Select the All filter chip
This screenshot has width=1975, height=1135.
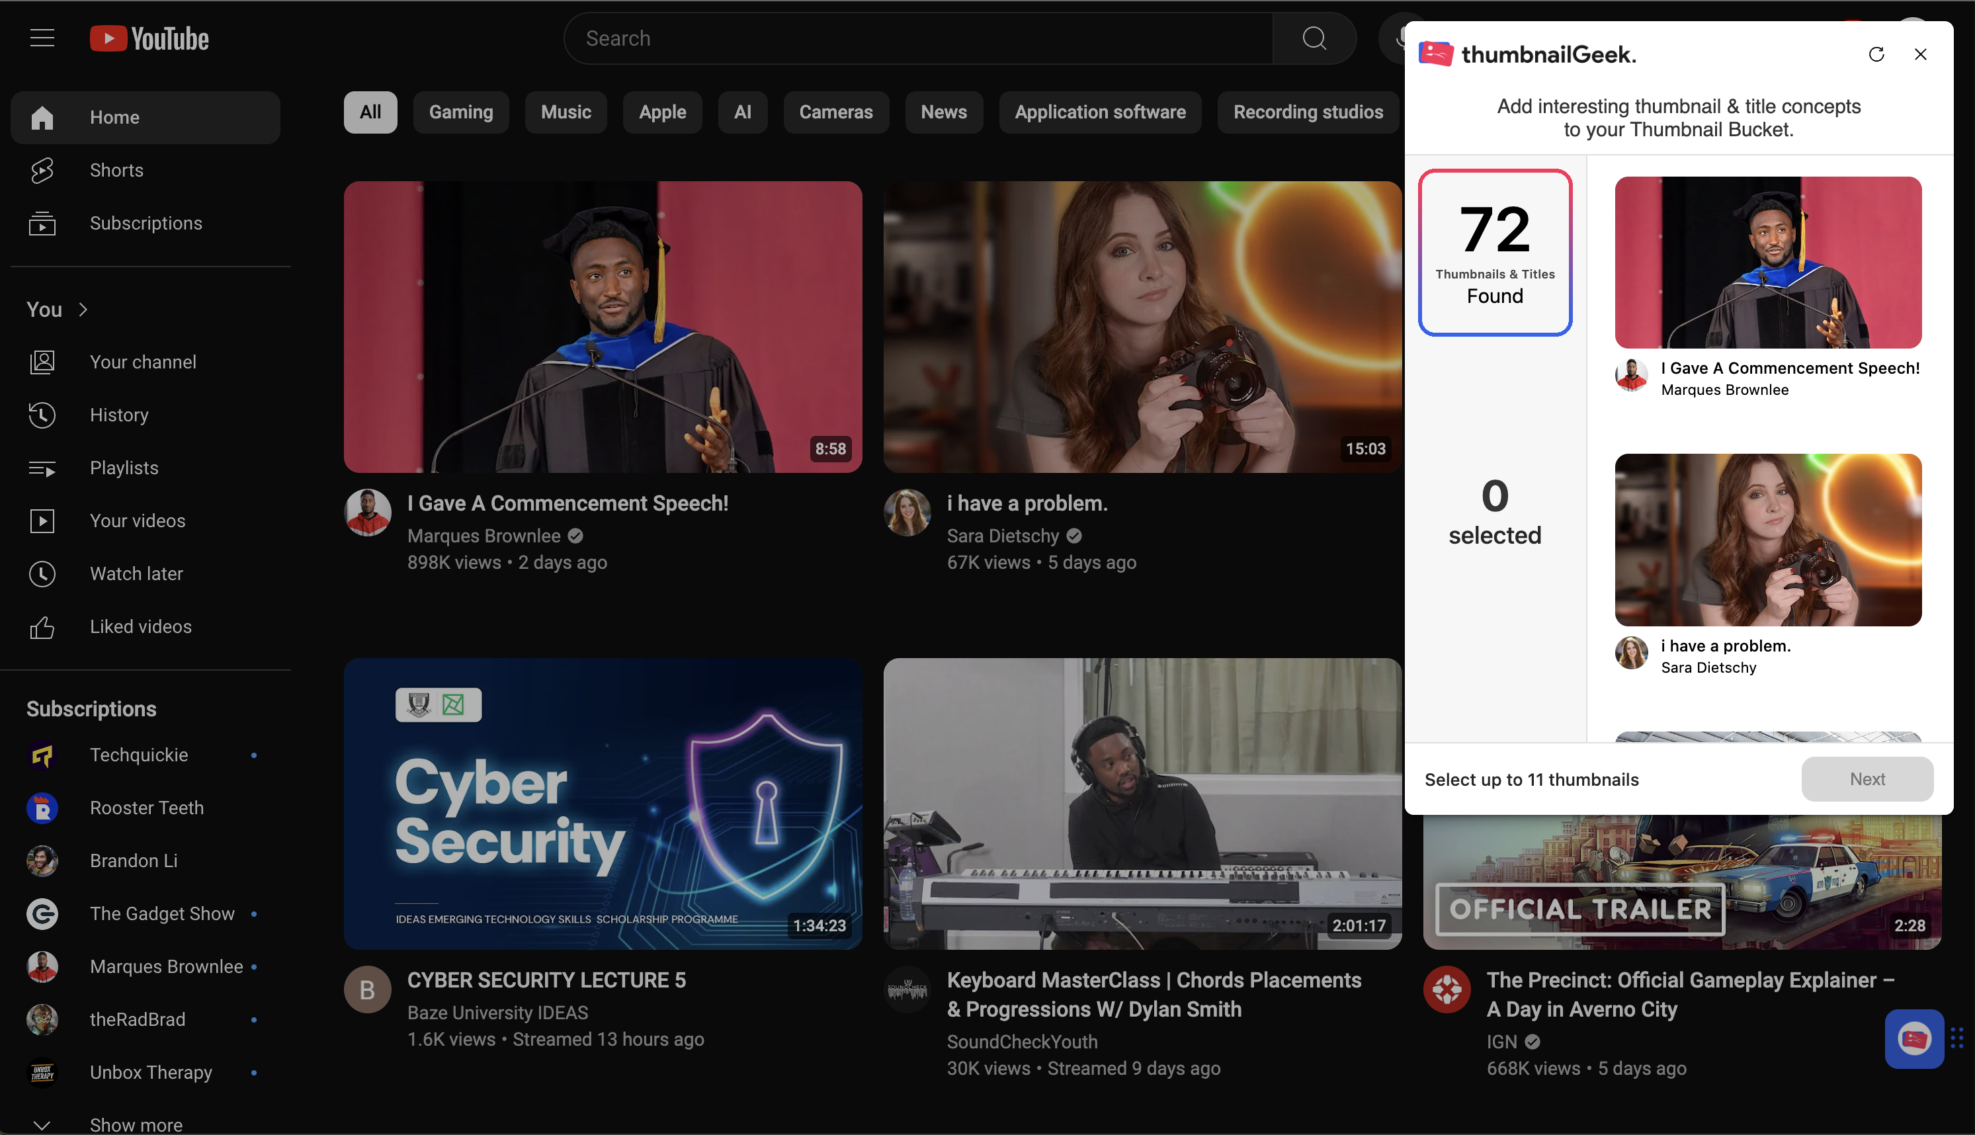370,112
